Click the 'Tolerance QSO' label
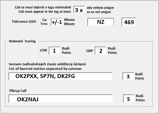This screenshot has width=159, height=114. (x=24, y=21)
